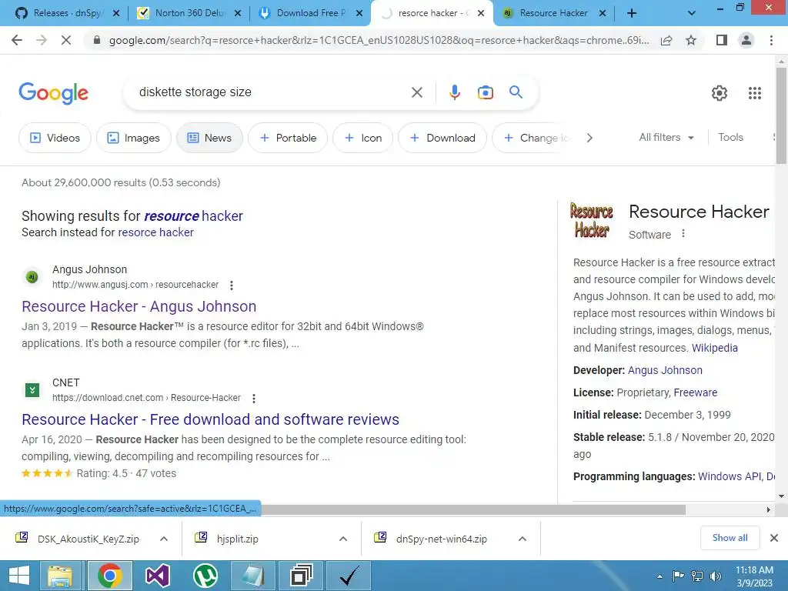Open Chrome side panel icon
The width and height of the screenshot is (788, 591).
tap(722, 40)
